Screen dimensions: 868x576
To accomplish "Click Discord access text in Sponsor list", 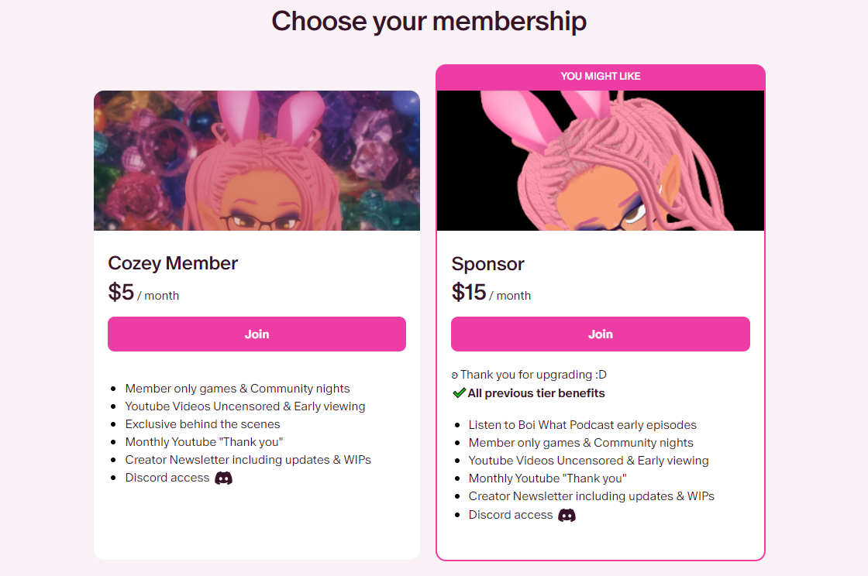I will (511, 515).
